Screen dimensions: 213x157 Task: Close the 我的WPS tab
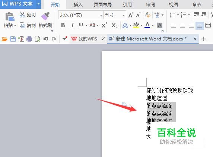(104, 39)
